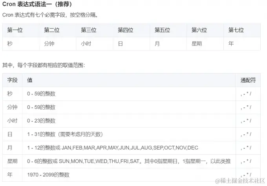Click "日" in the 字段 column
Image resolution: width=267 pixels, height=186 pixels.
point(10,134)
